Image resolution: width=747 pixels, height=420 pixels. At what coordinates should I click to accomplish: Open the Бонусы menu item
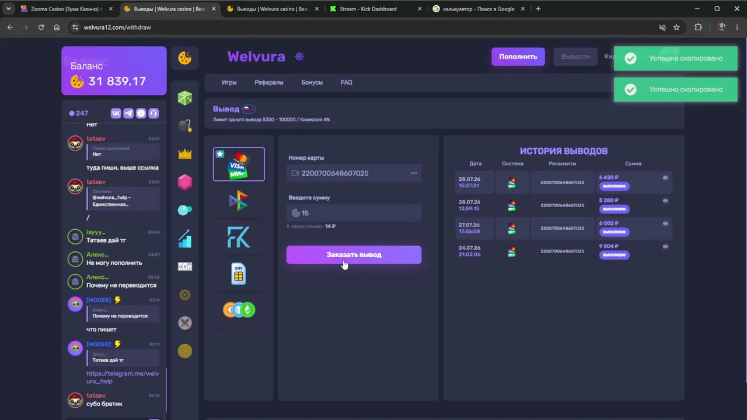(x=312, y=82)
